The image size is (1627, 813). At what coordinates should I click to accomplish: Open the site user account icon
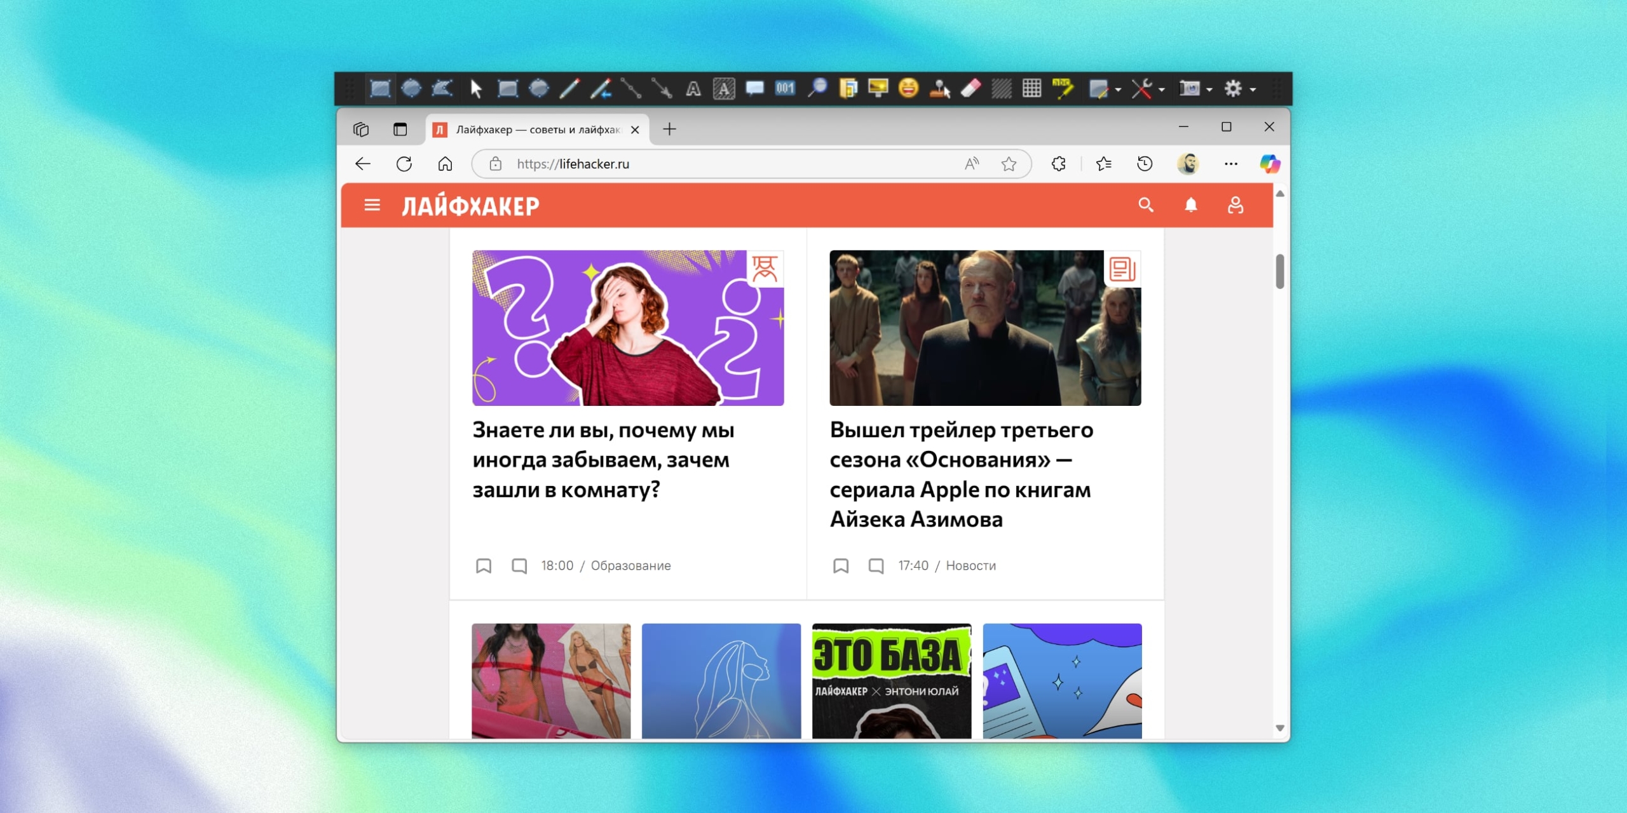pos(1236,205)
